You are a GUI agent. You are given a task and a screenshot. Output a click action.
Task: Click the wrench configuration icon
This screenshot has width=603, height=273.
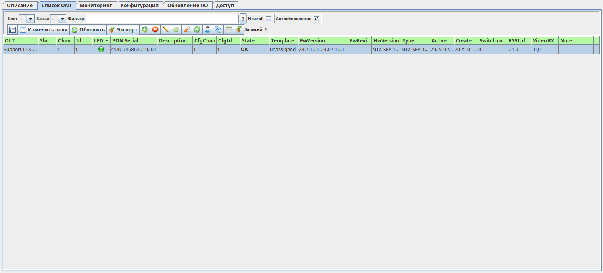click(187, 29)
